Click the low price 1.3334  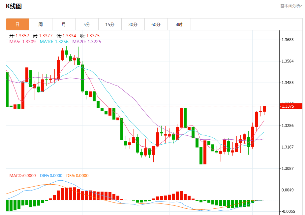[69, 36]
